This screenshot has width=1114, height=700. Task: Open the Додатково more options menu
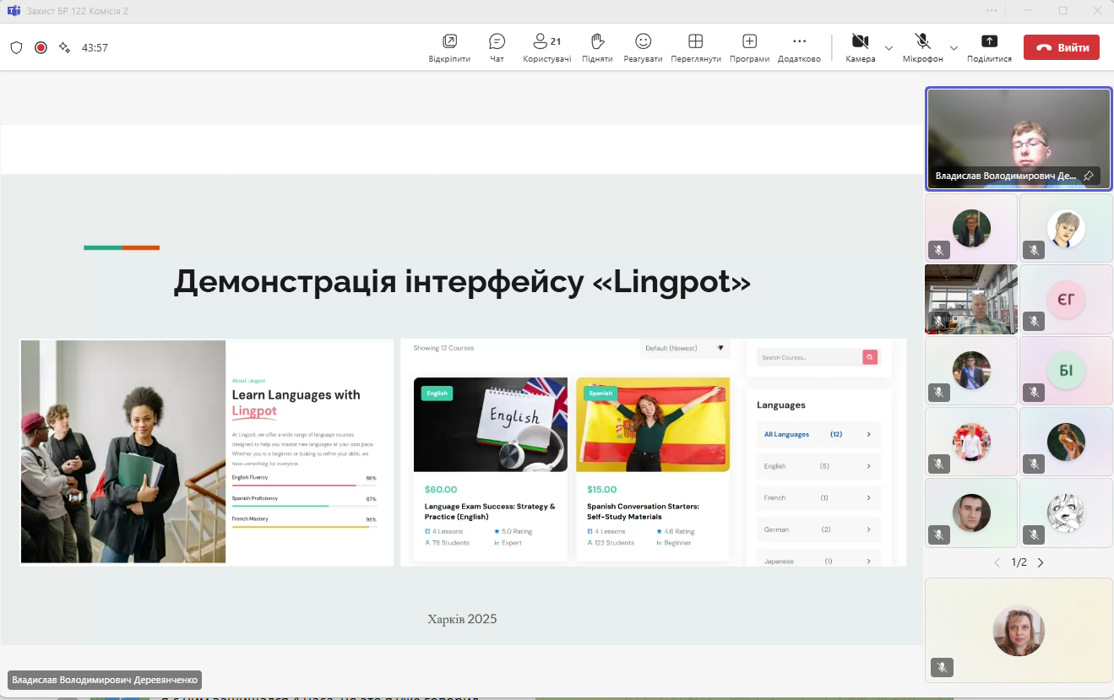(x=799, y=47)
